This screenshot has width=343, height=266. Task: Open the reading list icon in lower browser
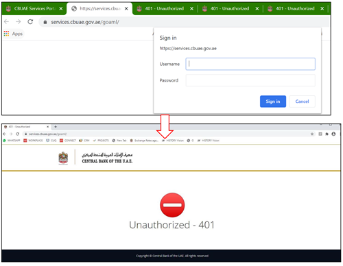(320, 134)
